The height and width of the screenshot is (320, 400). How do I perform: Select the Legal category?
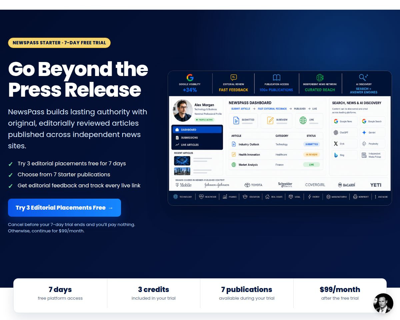pos(295,197)
